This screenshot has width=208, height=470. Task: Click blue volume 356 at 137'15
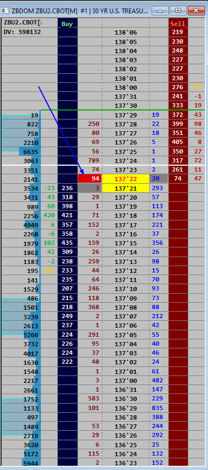[x=158, y=243]
